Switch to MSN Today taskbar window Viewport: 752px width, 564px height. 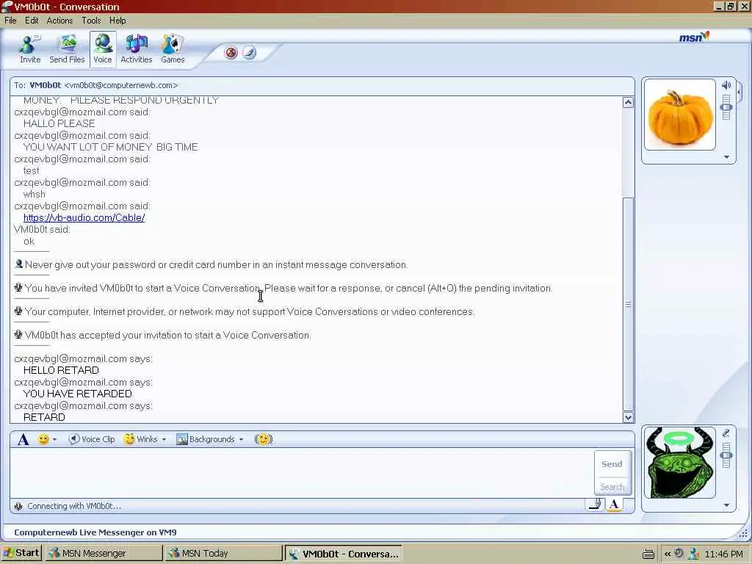click(x=223, y=554)
